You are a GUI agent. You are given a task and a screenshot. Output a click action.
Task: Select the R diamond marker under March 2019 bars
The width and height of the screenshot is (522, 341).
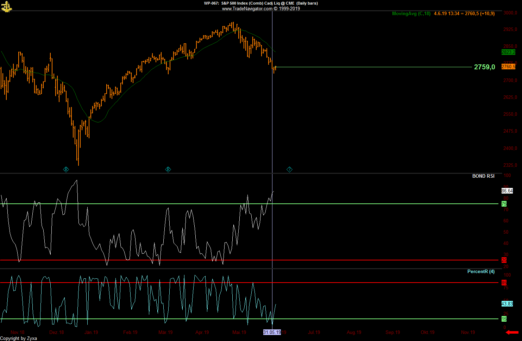[x=168, y=170]
